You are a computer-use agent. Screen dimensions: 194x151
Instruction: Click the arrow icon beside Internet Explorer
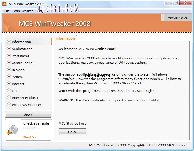[9, 97]
